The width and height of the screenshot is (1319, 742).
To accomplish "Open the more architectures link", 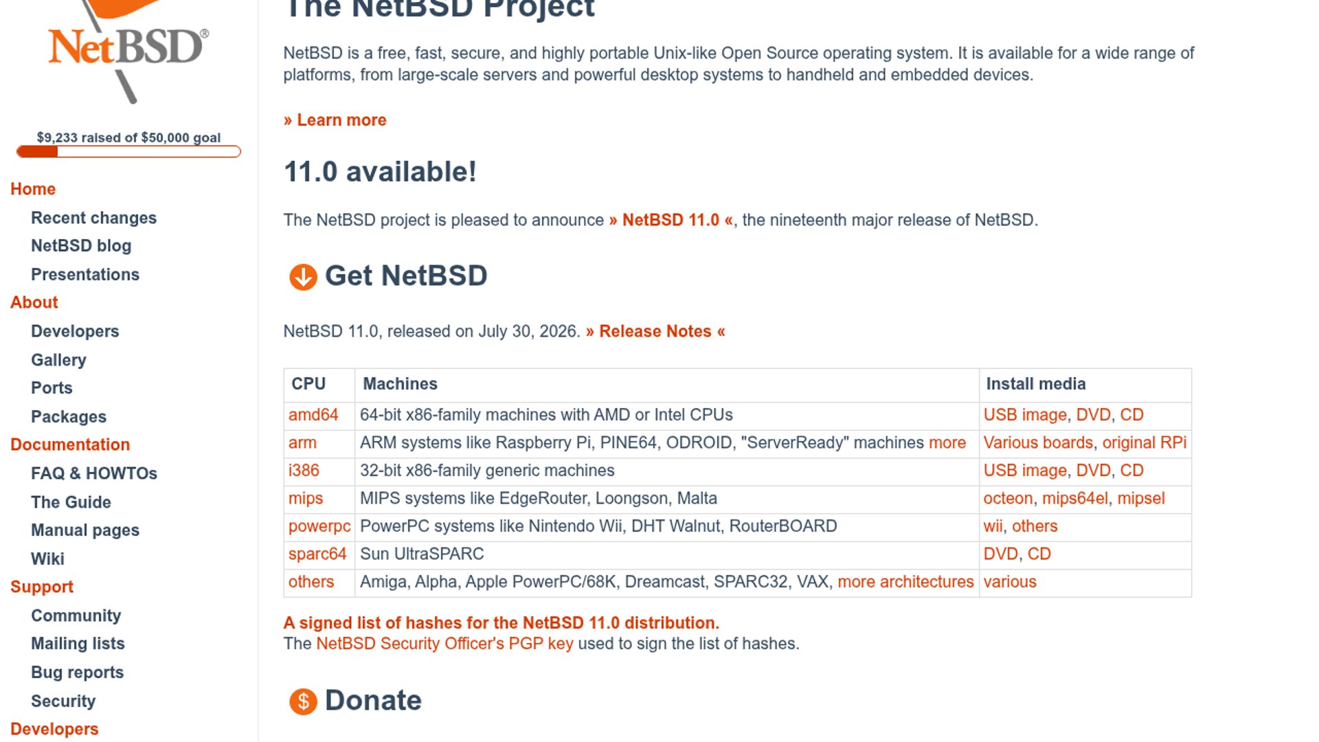I will (905, 582).
